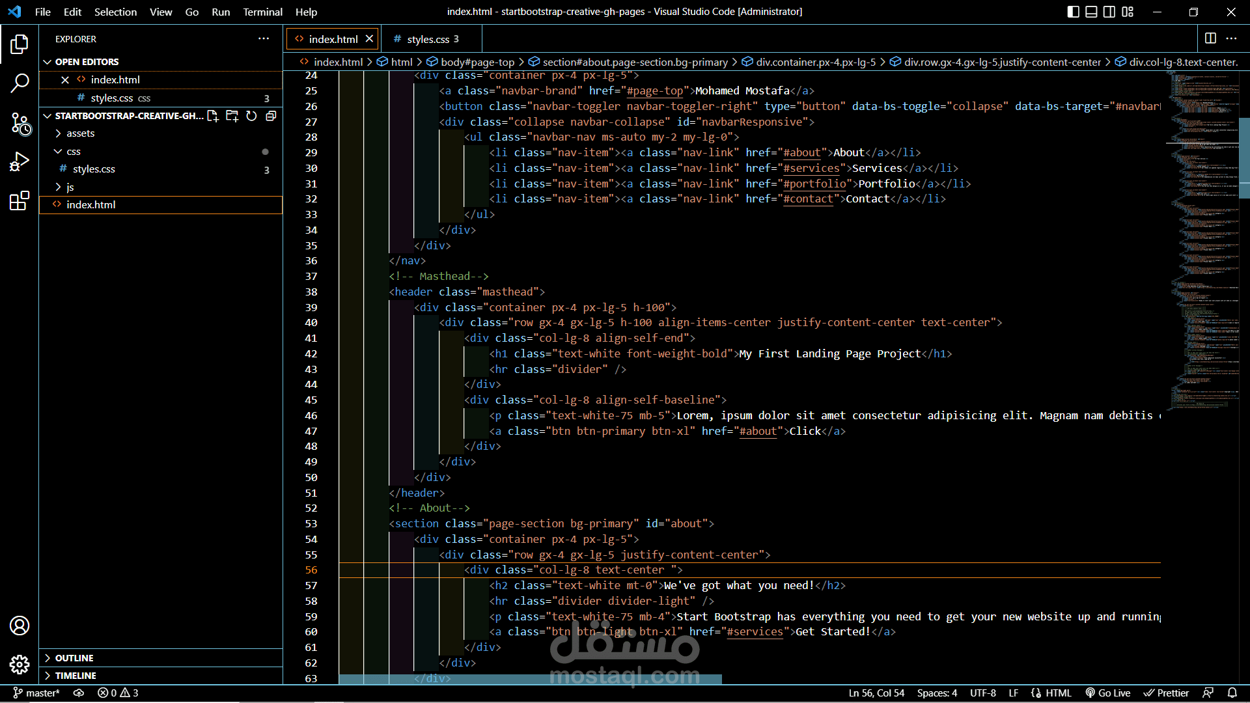Follow the #services link on line 30

click(x=811, y=168)
